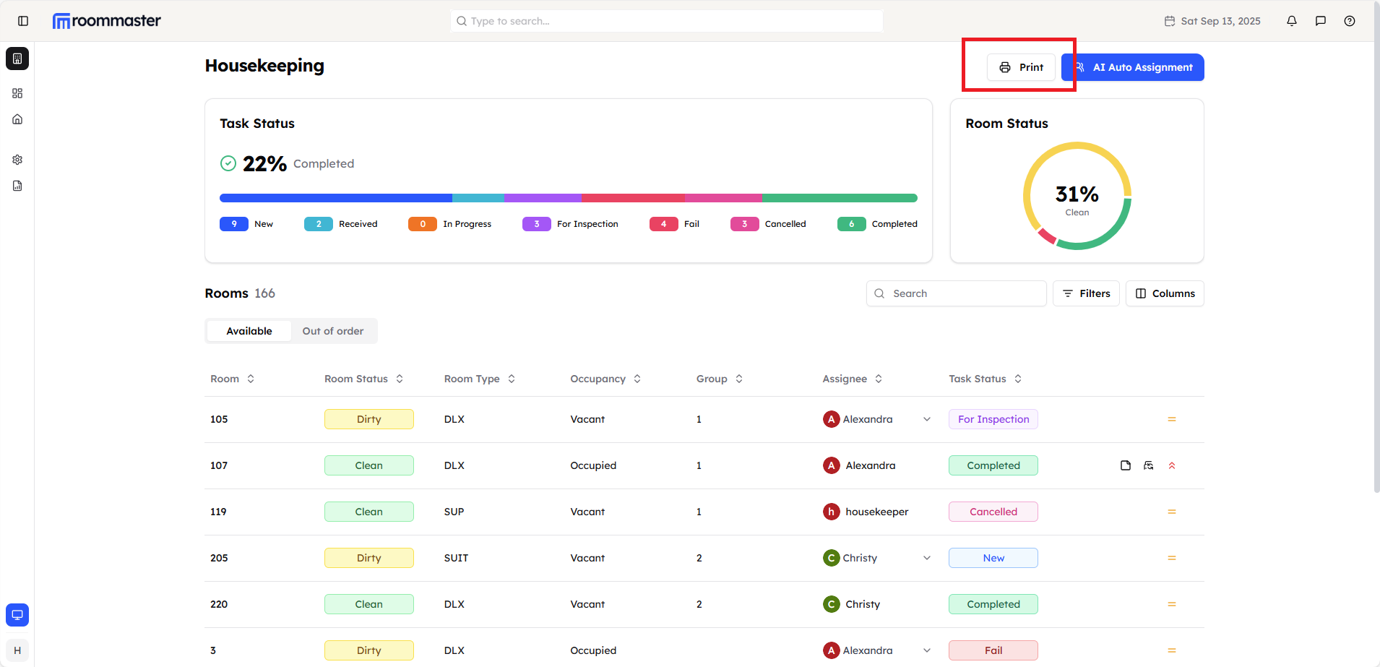1380x667 pixels.
Task: Open the Columns selector
Action: (x=1165, y=293)
